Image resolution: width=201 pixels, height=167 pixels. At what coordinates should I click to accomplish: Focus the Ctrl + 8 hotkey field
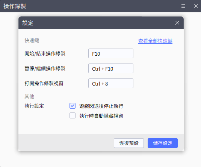(x=111, y=83)
